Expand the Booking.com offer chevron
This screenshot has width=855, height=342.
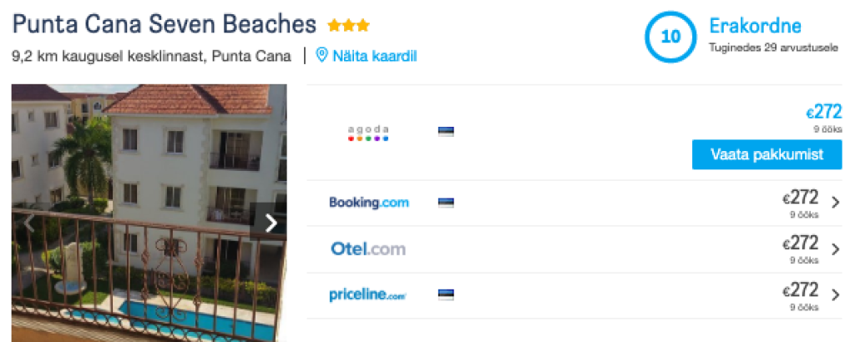(836, 203)
